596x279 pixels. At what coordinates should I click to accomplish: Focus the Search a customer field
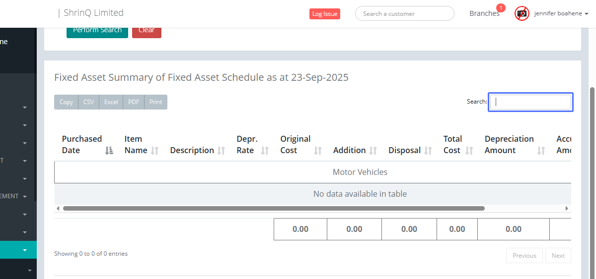pyautogui.click(x=404, y=14)
